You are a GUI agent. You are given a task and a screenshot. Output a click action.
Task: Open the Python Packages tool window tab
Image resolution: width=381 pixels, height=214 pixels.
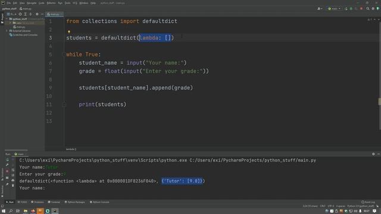(x=75, y=202)
